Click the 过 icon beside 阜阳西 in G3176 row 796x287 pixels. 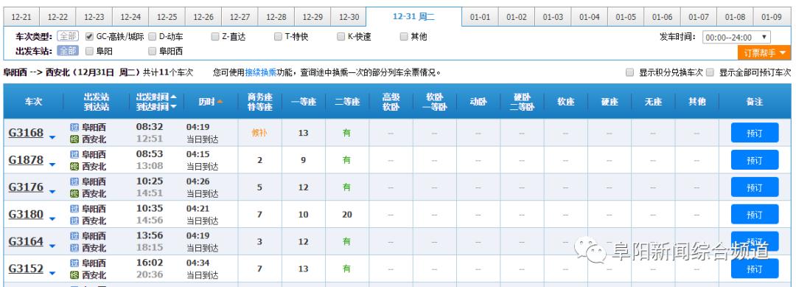coord(74,181)
